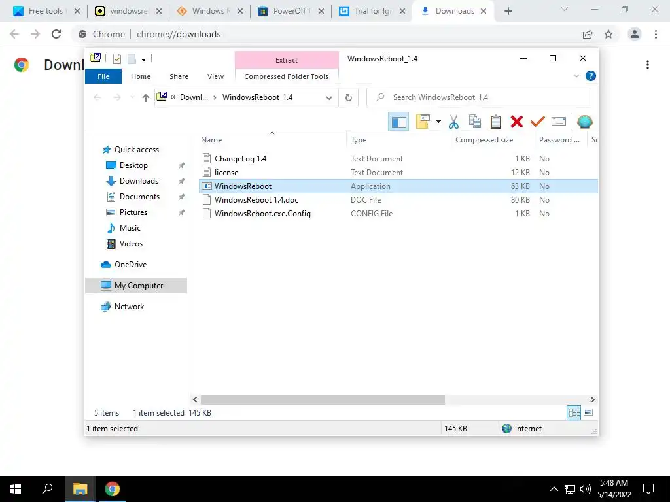The image size is (670, 502).
Task: Click the red X Delete icon
Action: pos(517,122)
